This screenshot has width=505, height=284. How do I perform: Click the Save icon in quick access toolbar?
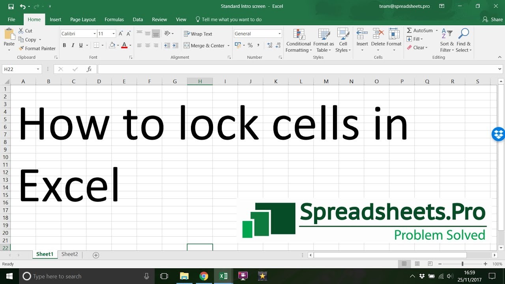tap(11, 6)
